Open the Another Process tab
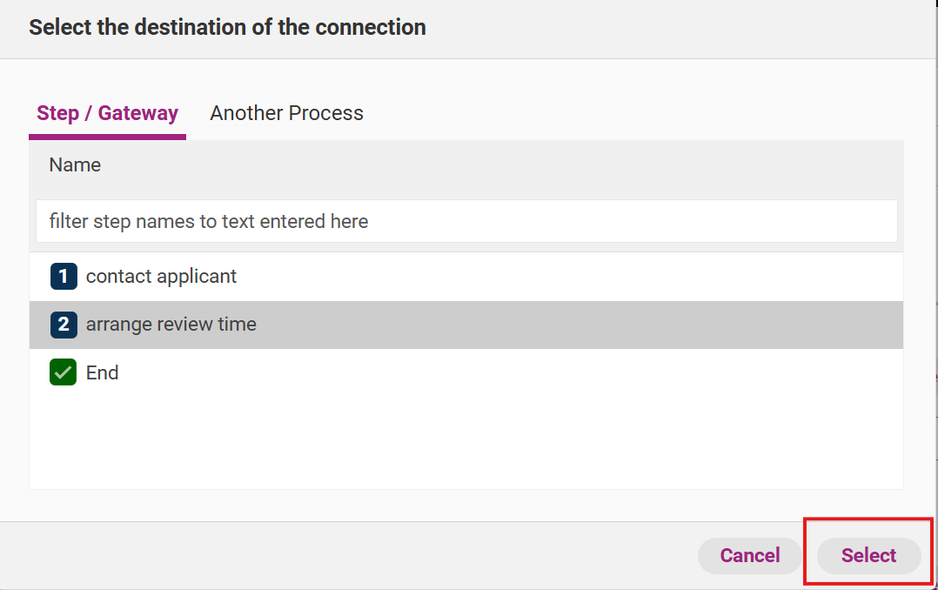 (x=286, y=113)
